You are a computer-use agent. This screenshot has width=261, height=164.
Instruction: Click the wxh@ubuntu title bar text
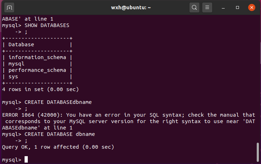(130, 7)
